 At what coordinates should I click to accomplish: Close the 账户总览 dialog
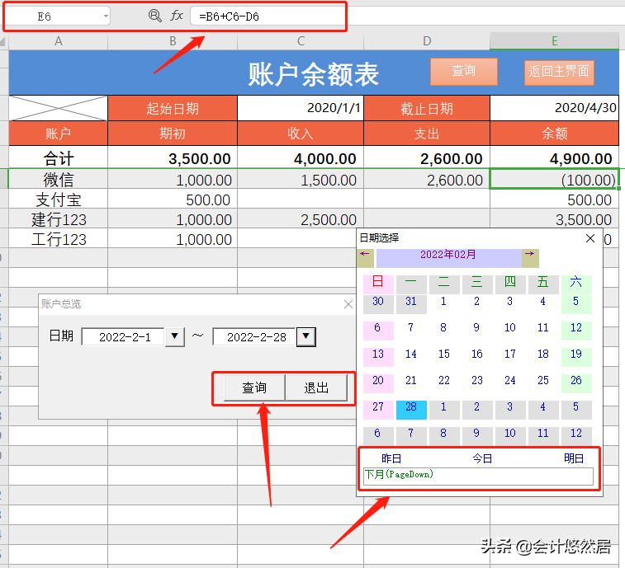coord(348,304)
